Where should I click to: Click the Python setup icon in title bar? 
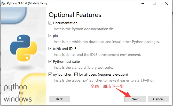[3, 3]
